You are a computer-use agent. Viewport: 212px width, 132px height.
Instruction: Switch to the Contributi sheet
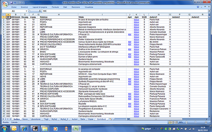[x=101, y=119]
